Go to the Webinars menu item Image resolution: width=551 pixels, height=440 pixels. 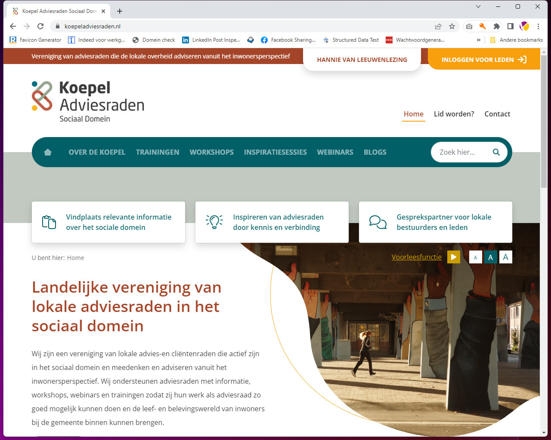click(x=335, y=152)
